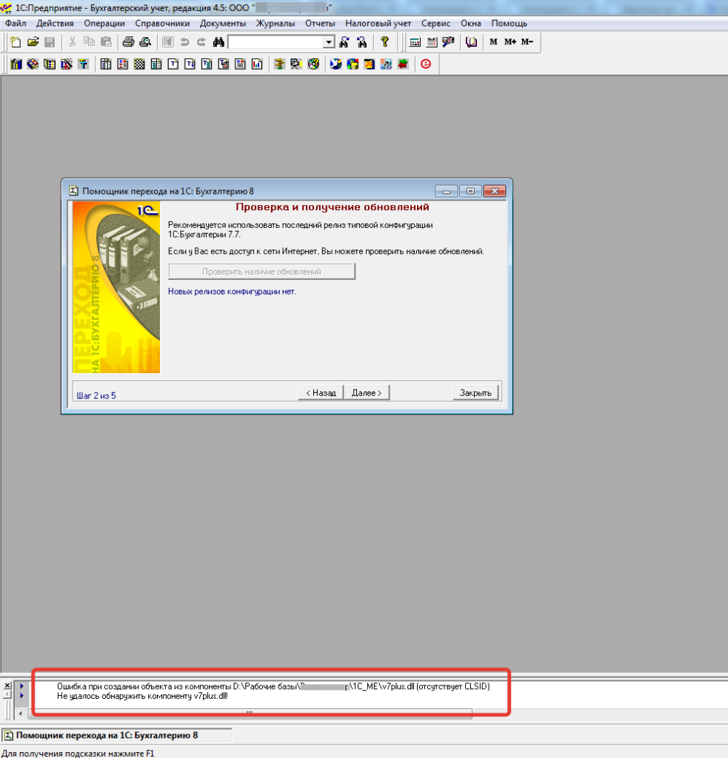The width and height of the screenshot is (728, 758).
Task: Click the bar chart report icon
Action: point(257,64)
